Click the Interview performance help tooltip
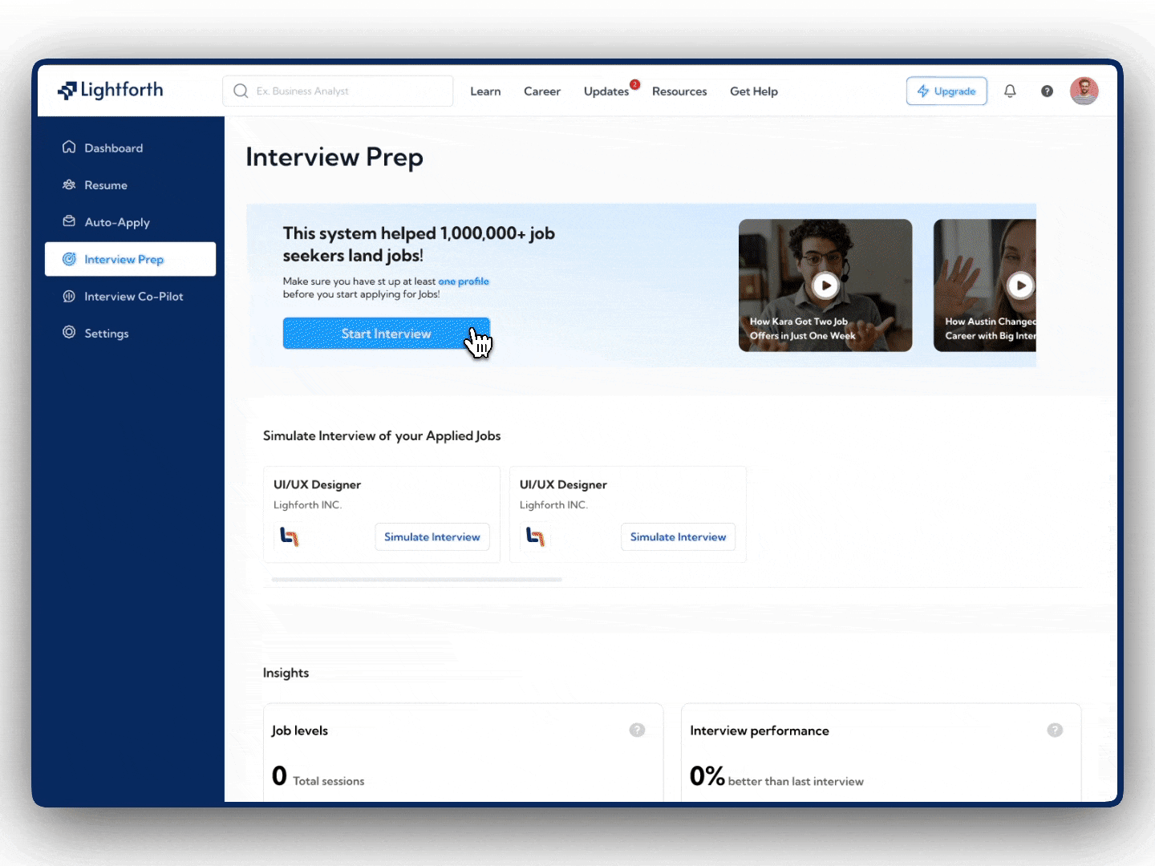Screen dimensions: 1155x866 coord(1055,730)
